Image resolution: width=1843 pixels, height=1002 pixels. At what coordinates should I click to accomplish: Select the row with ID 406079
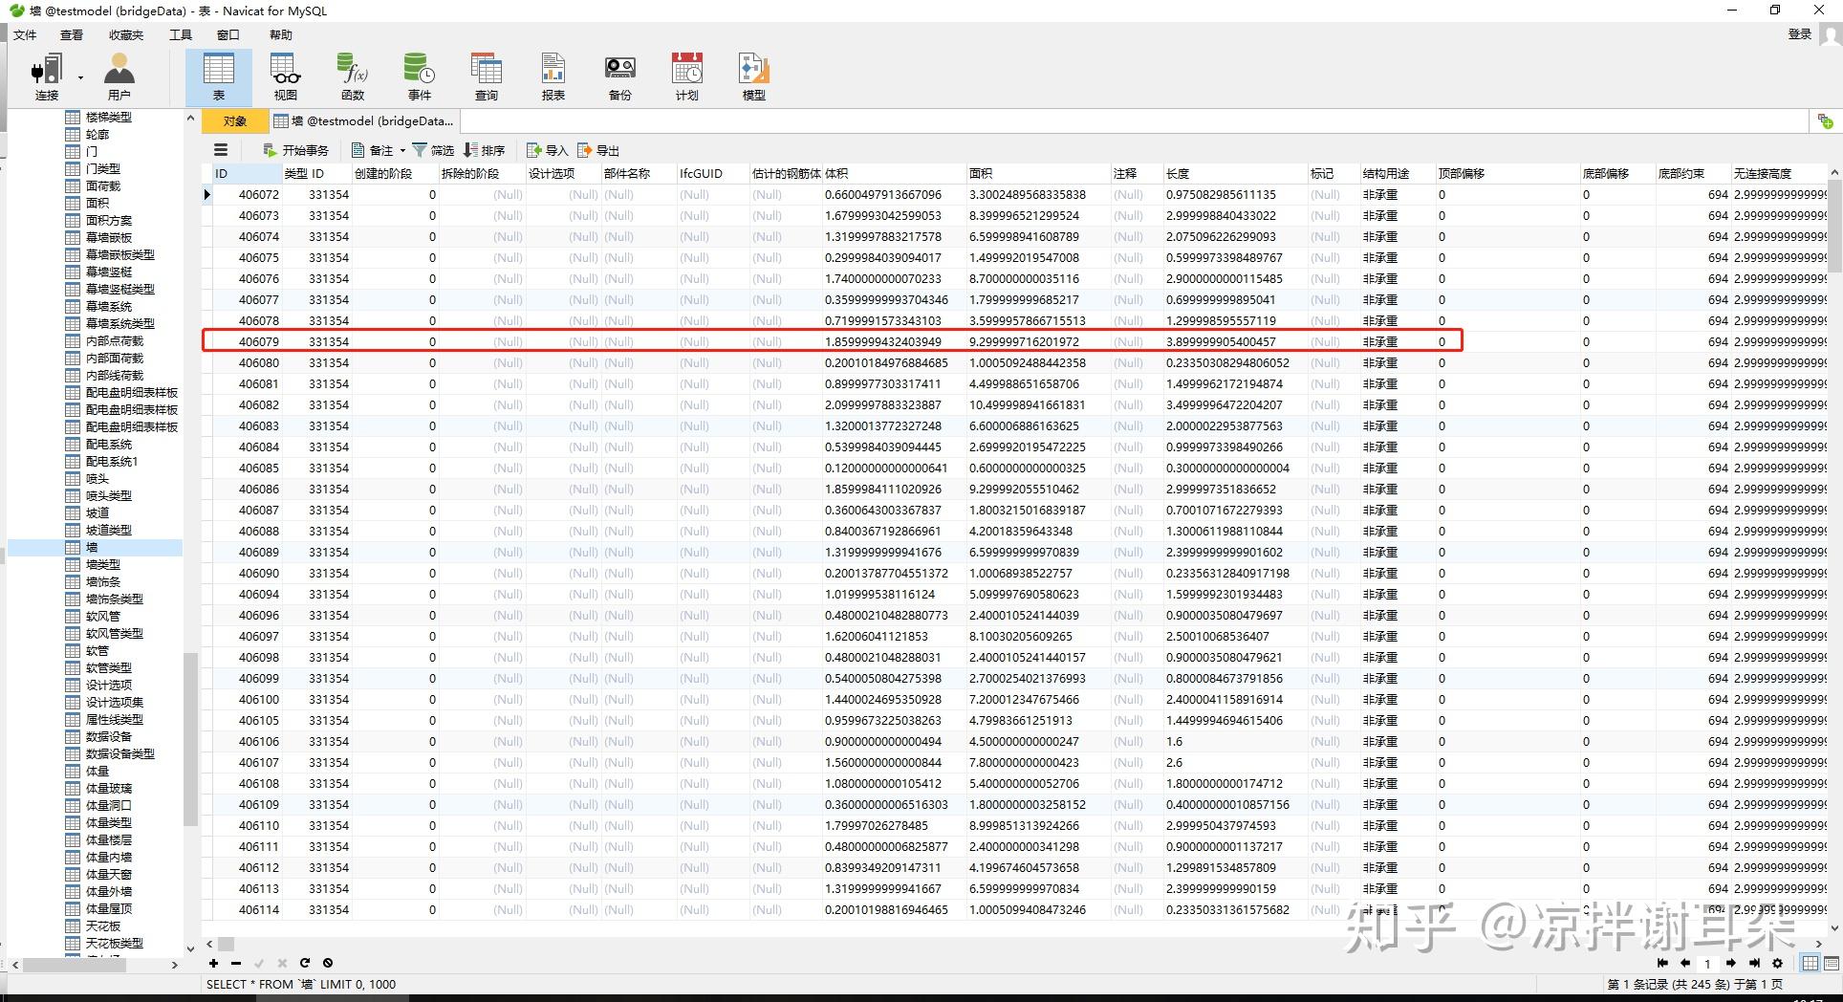pos(832,341)
